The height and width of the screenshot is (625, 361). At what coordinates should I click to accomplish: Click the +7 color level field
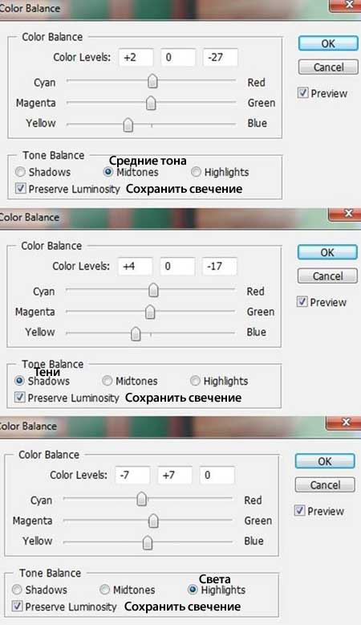pyautogui.click(x=175, y=475)
